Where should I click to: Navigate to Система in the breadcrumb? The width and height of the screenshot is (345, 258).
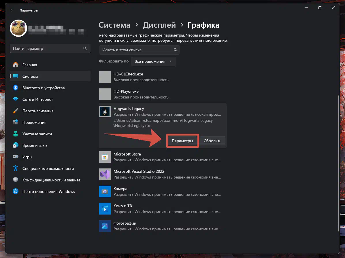tap(114, 25)
